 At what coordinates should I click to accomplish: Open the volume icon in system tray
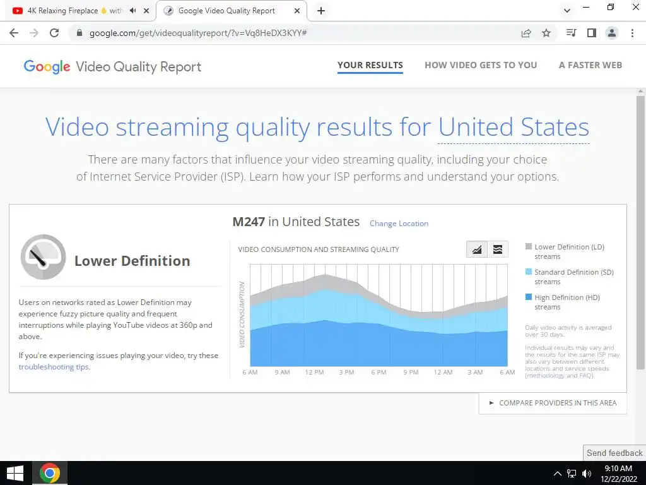(x=587, y=474)
